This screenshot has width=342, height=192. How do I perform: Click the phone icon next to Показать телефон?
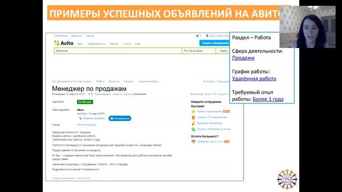click(x=81, y=118)
